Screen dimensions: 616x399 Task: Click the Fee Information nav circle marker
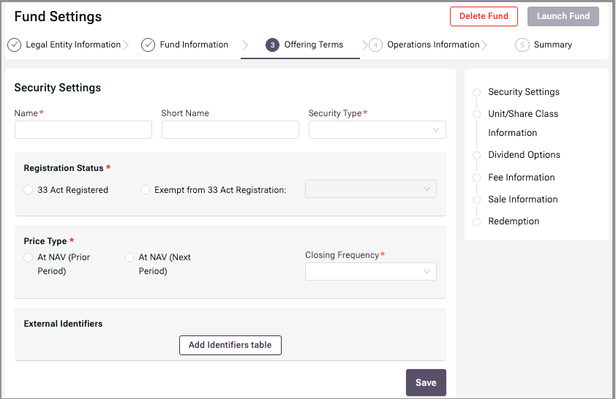coord(476,178)
